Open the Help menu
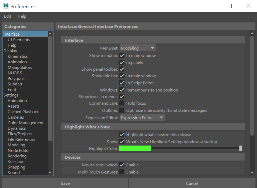Image resolution: width=257 pixels, height=188 pixels. coord(22,16)
